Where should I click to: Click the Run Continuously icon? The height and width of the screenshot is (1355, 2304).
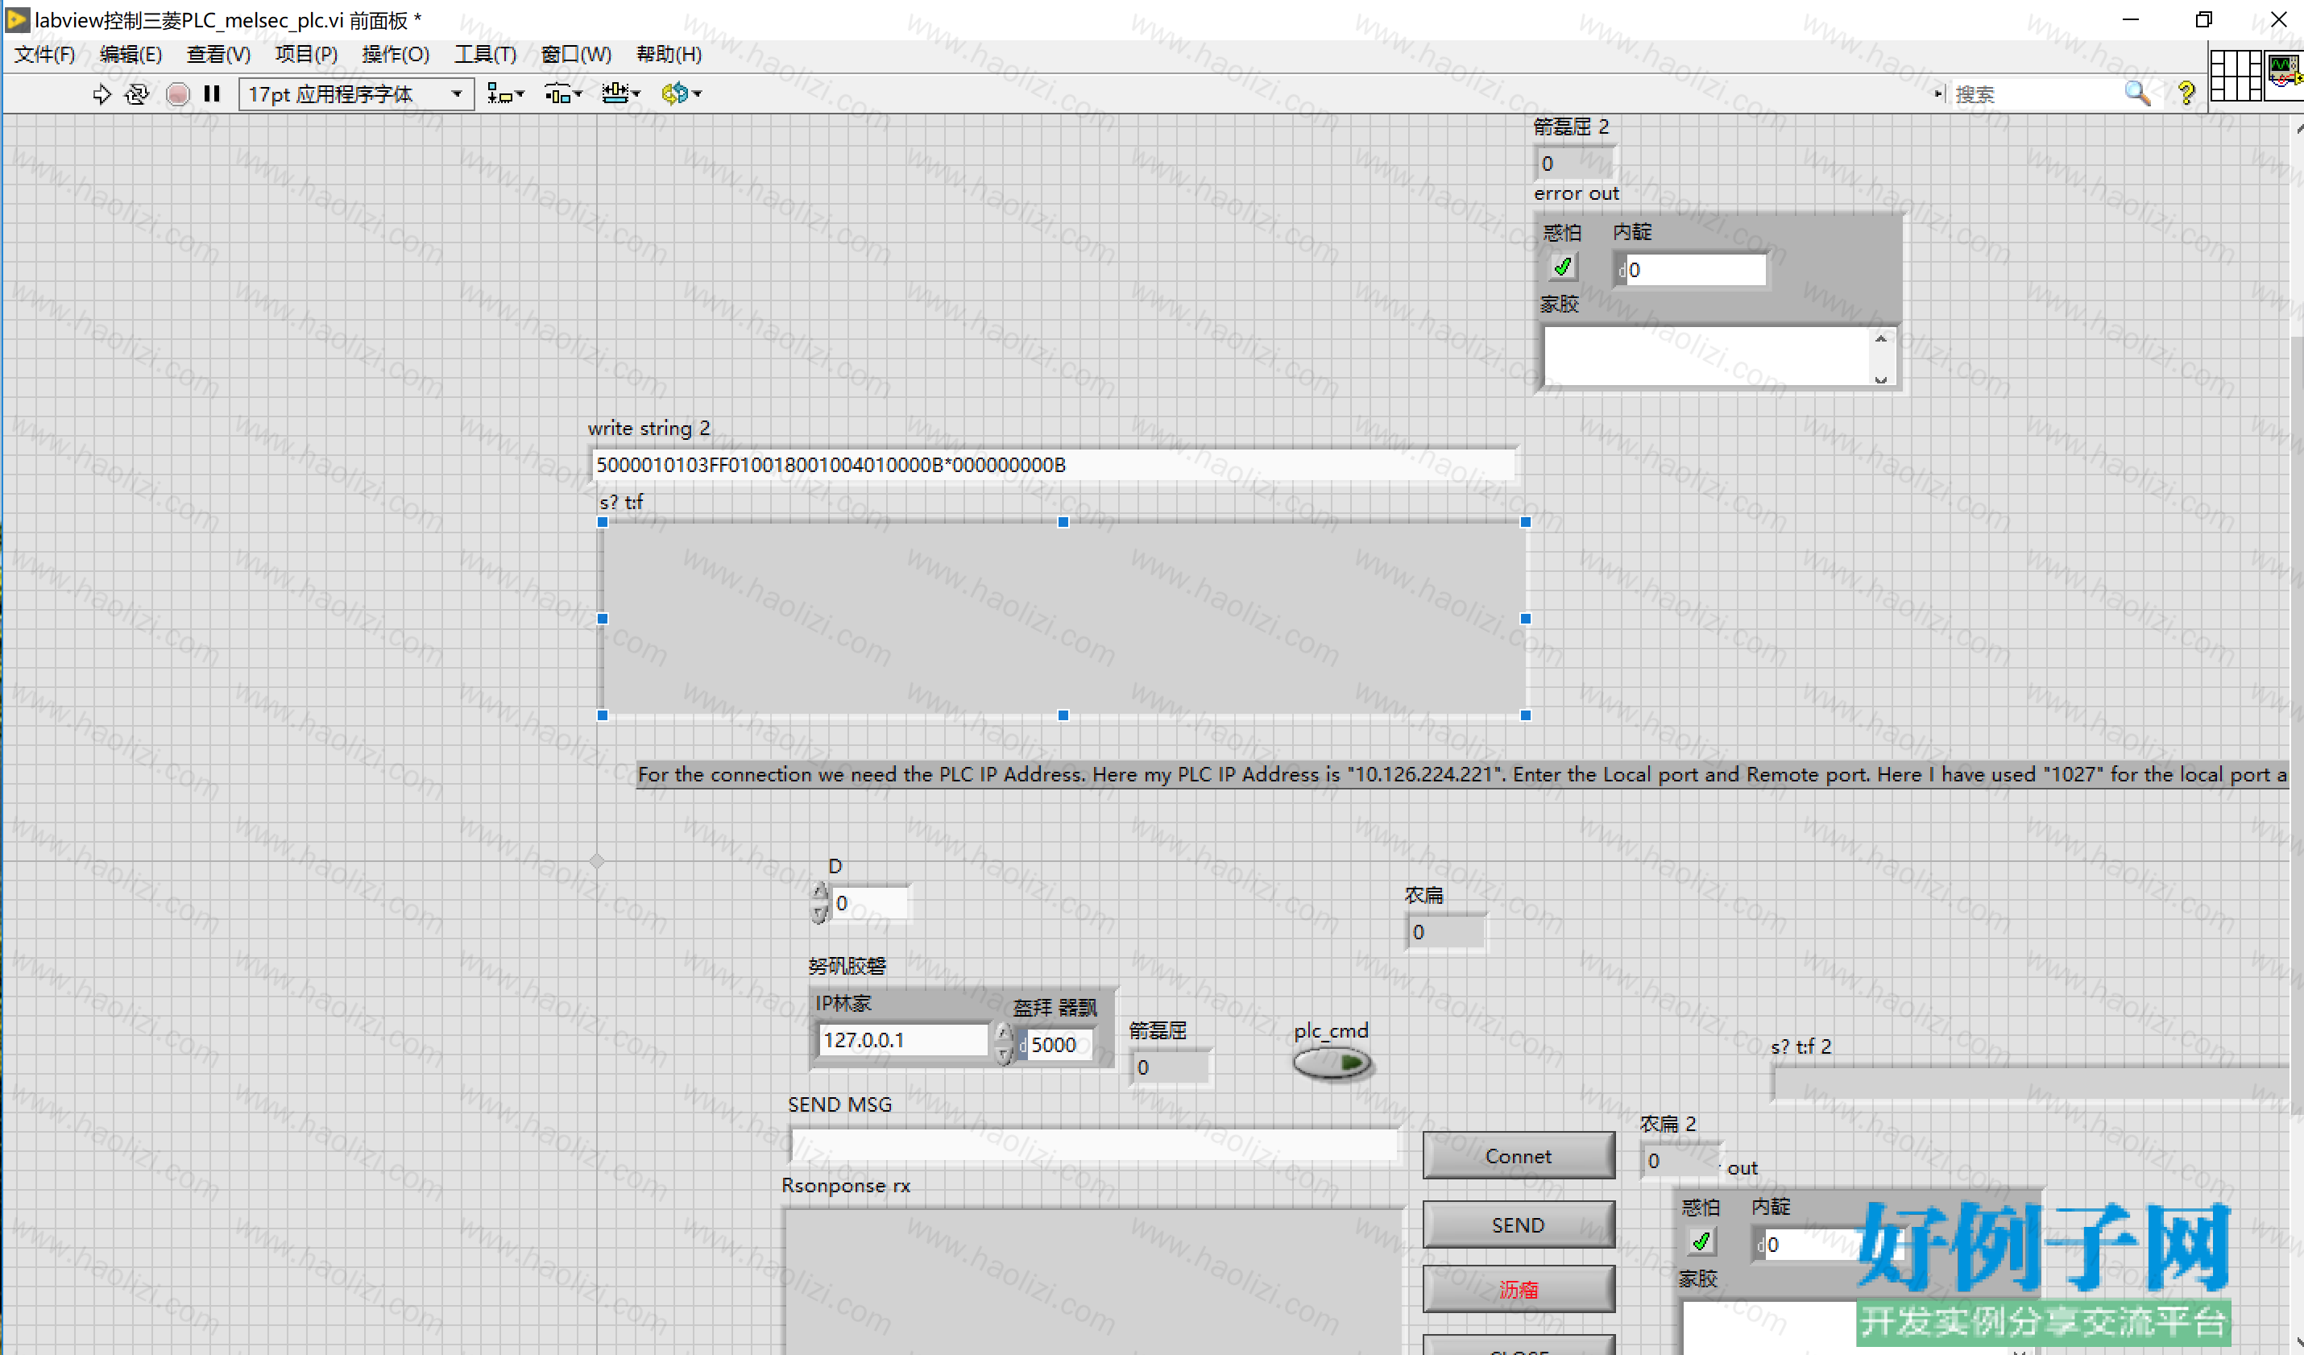pyautogui.click(x=137, y=93)
